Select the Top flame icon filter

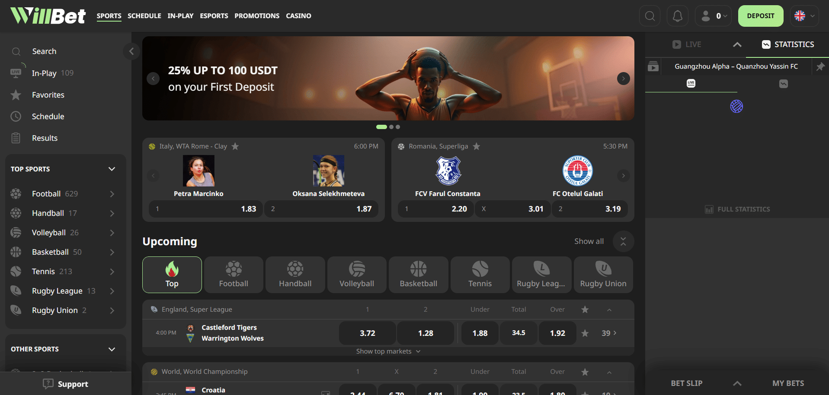click(172, 275)
